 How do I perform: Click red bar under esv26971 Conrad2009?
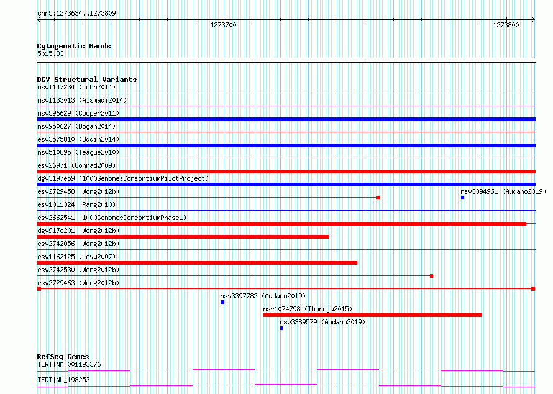[x=286, y=172]
